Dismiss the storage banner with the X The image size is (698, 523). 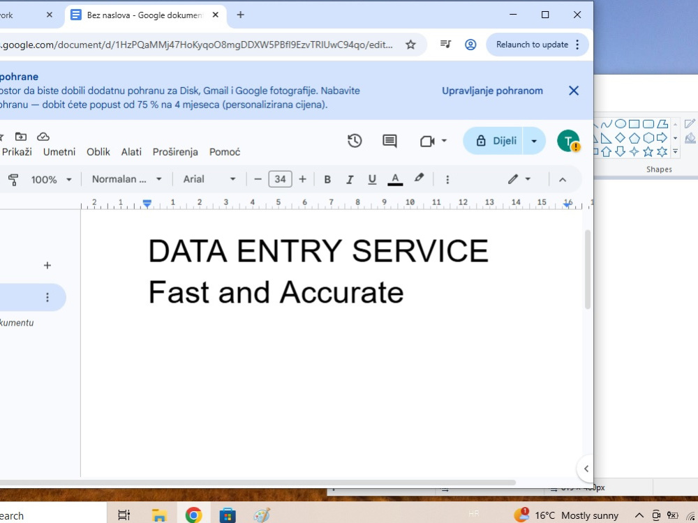tap(574, 91)
